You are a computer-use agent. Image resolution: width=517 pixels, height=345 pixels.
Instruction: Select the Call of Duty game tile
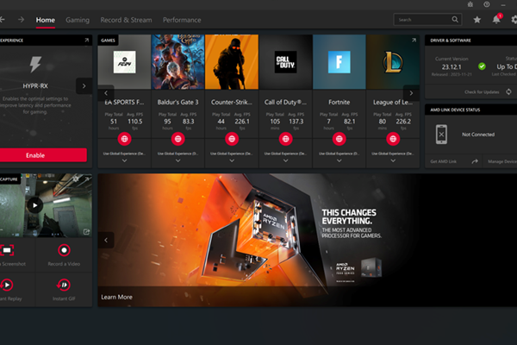pos(285,62)
